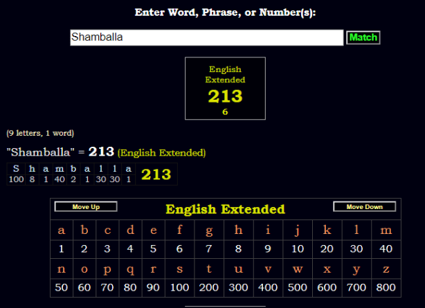Click the Move Up button
Viewport: 425px width, 308px height.
[x=86, y=207]
